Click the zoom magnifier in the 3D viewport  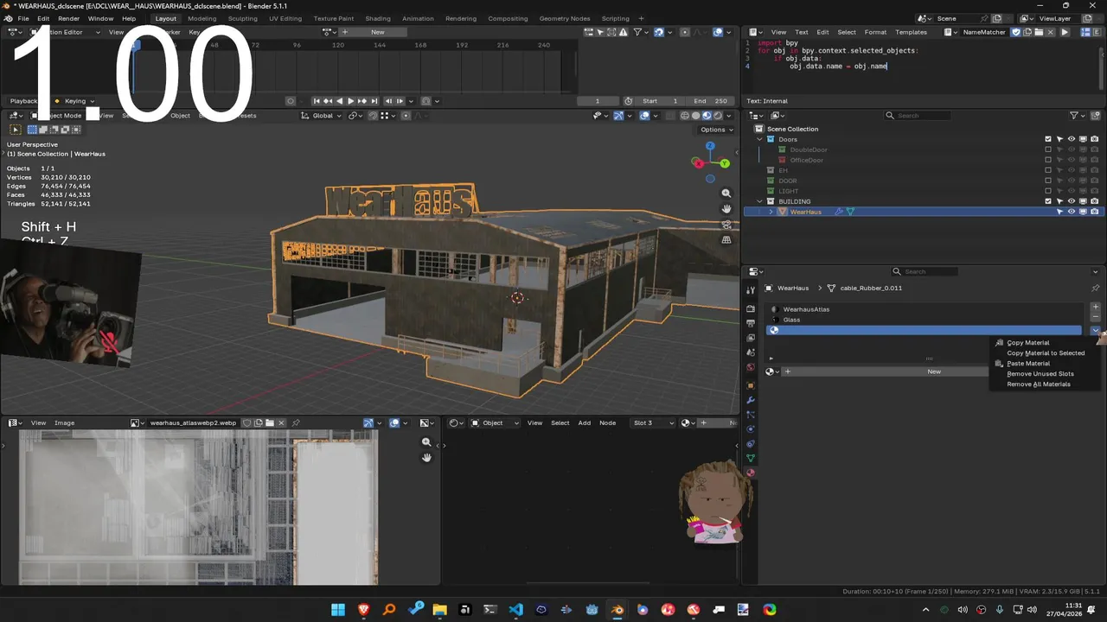[726, 194]
